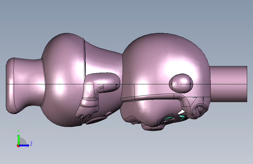253x164 pixels.
Task: Click the green Y axis arrow
Action: pyautogui.click(x=19, y=140)
